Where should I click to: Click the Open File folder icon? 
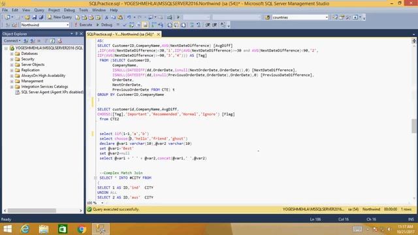coord(27,18)
